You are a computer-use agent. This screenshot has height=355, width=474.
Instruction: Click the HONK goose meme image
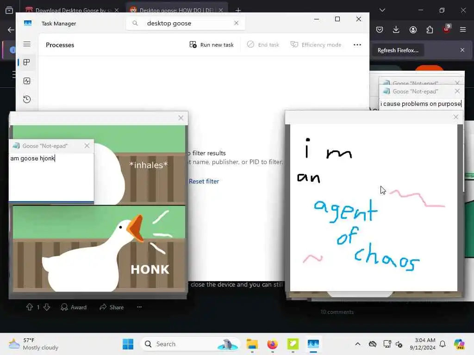click(99, 249)
